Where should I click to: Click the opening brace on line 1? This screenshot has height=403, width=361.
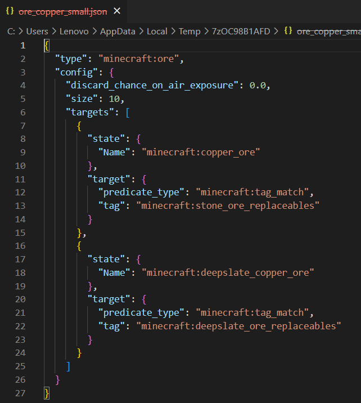pos(47,46)
